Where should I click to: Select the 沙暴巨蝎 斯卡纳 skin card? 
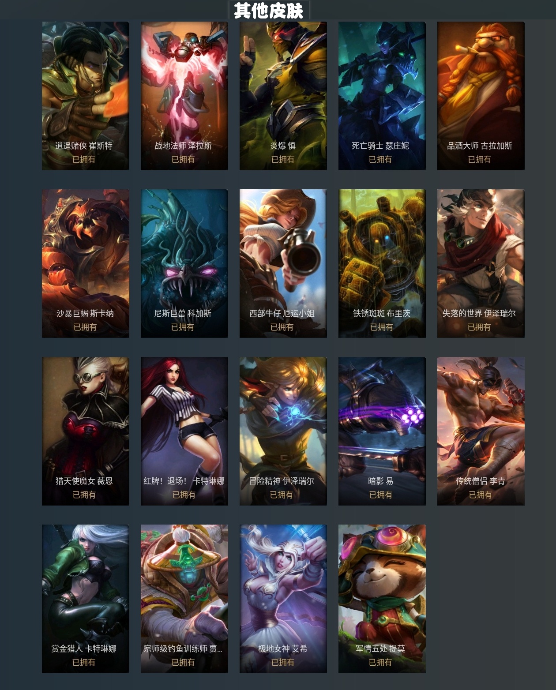86,263
